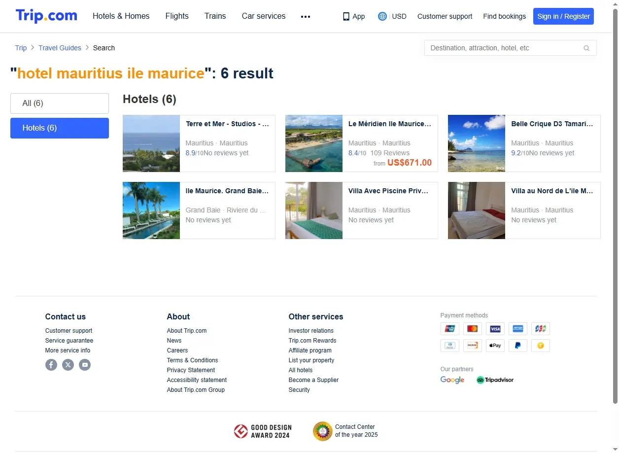
Task: Click the Diners Club payment icon
Action: point(450,346)
